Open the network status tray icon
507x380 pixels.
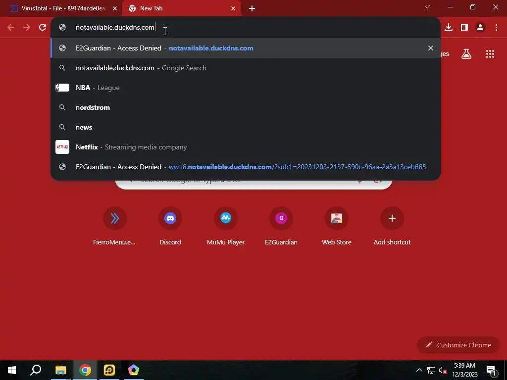431,370
